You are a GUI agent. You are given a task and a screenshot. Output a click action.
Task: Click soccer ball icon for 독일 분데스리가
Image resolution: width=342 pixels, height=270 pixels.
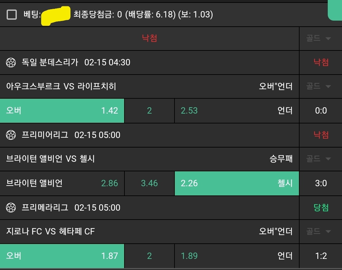[11, 63]
